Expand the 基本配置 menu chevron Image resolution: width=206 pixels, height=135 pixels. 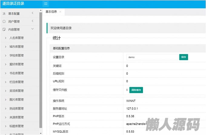tap(32, 13)
